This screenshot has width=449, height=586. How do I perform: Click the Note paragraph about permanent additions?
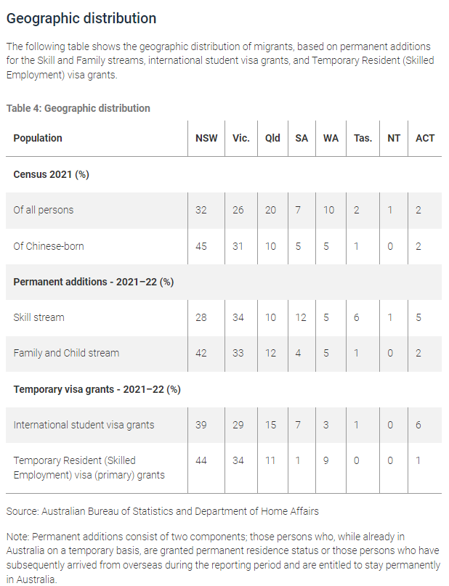point(224,558)
